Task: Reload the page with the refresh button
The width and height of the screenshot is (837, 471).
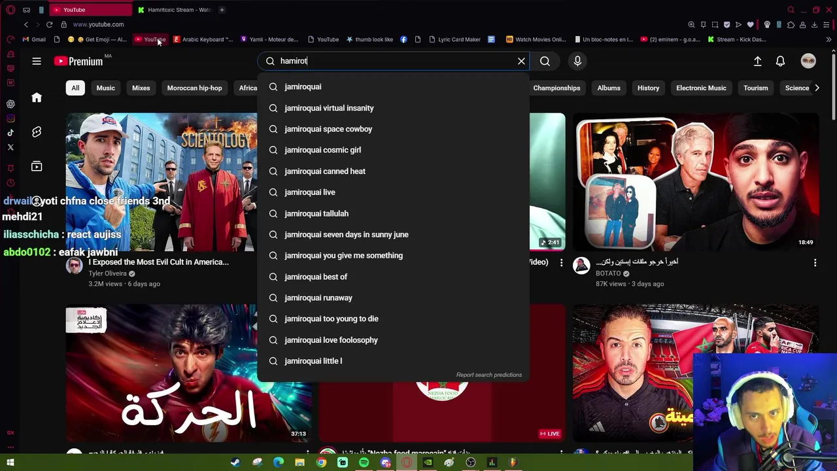Action: pyautogui.click(x=49, y=24)
